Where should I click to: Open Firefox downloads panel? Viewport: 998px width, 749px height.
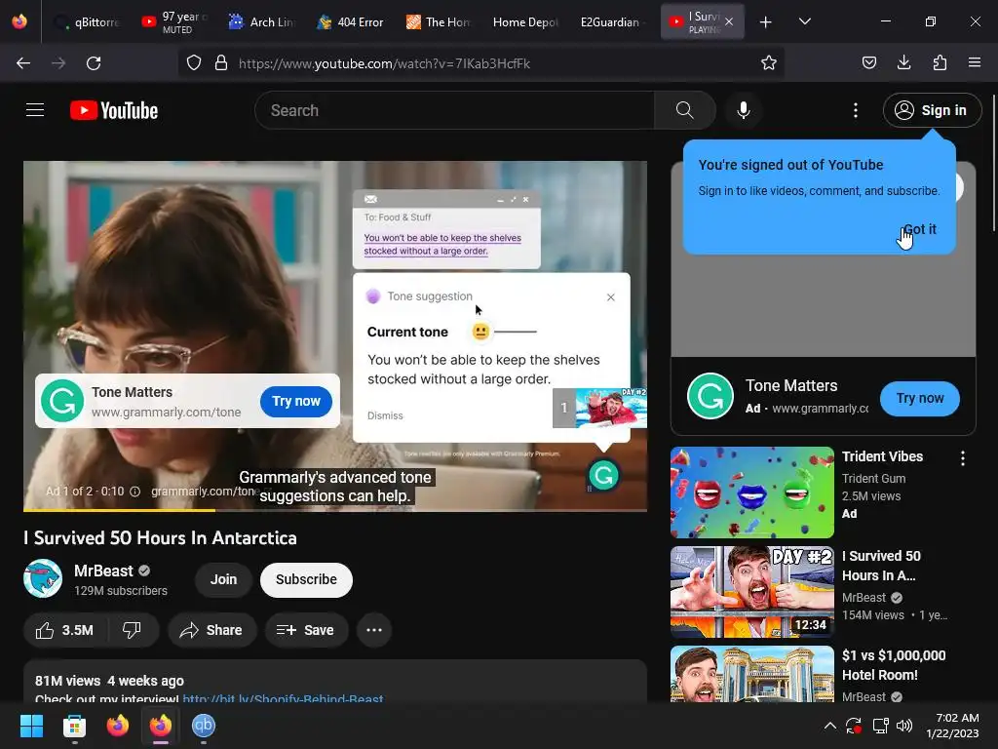pos(903,63)
